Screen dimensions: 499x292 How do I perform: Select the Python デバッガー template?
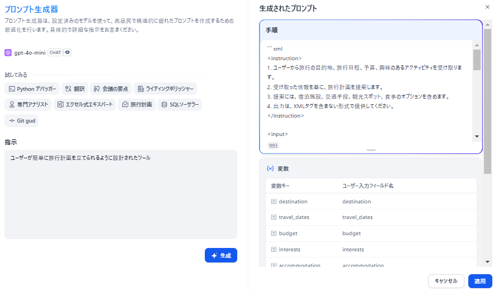pos(32,89)
